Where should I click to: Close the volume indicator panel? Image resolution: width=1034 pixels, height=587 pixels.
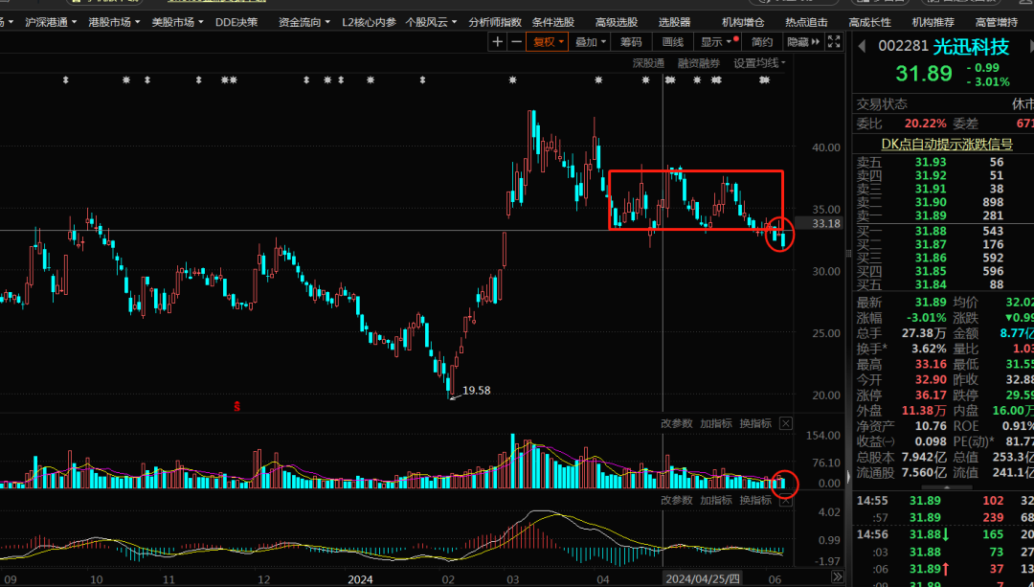786,423
